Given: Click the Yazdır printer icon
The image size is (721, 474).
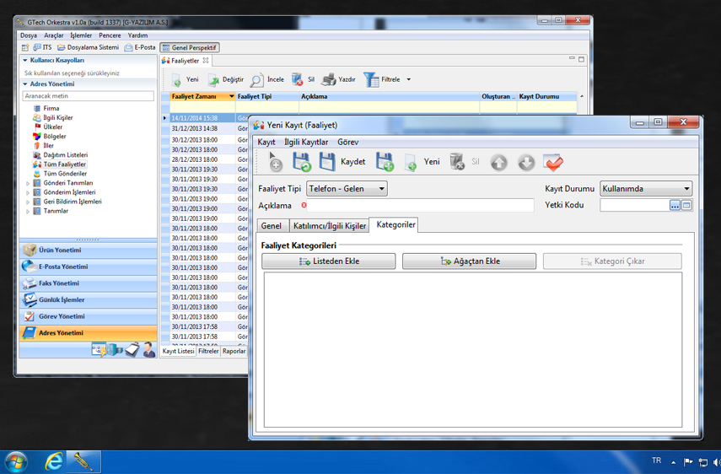Looking at the screenshot, I should pos(329,80).
